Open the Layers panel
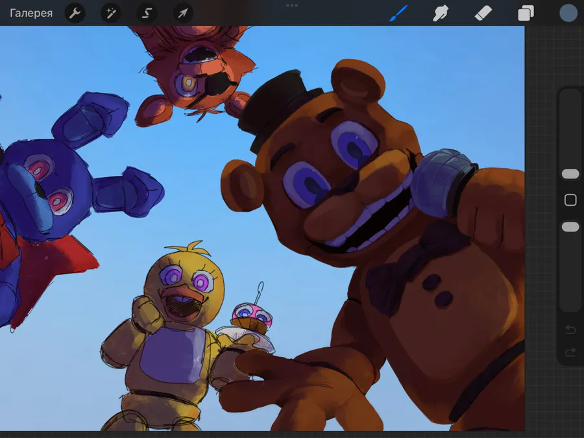The width and height of the screenshot is (584, 438). coord(526,14)
